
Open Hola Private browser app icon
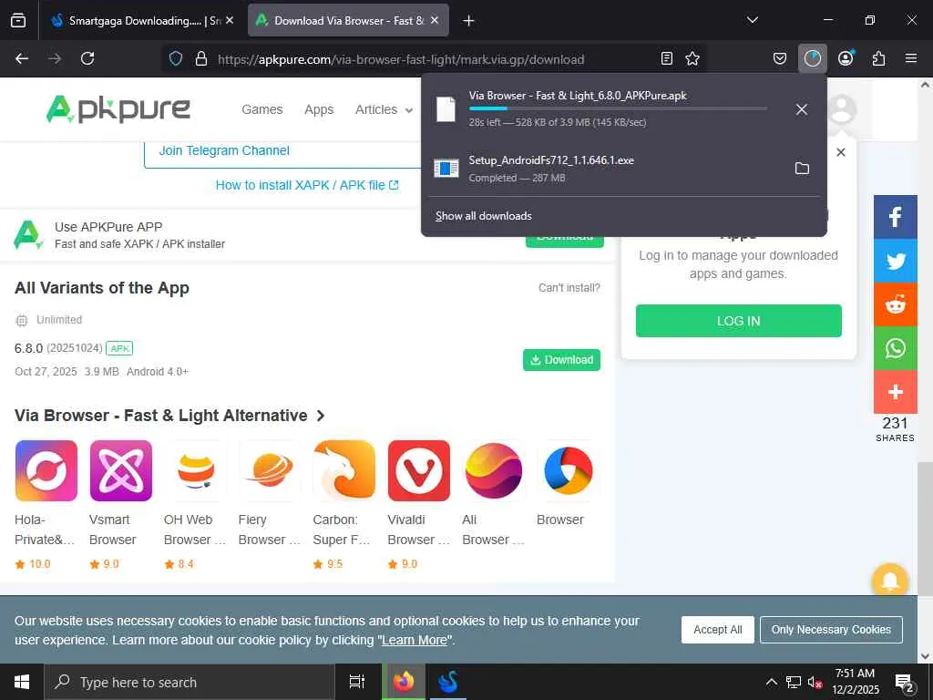coord(46,470)
